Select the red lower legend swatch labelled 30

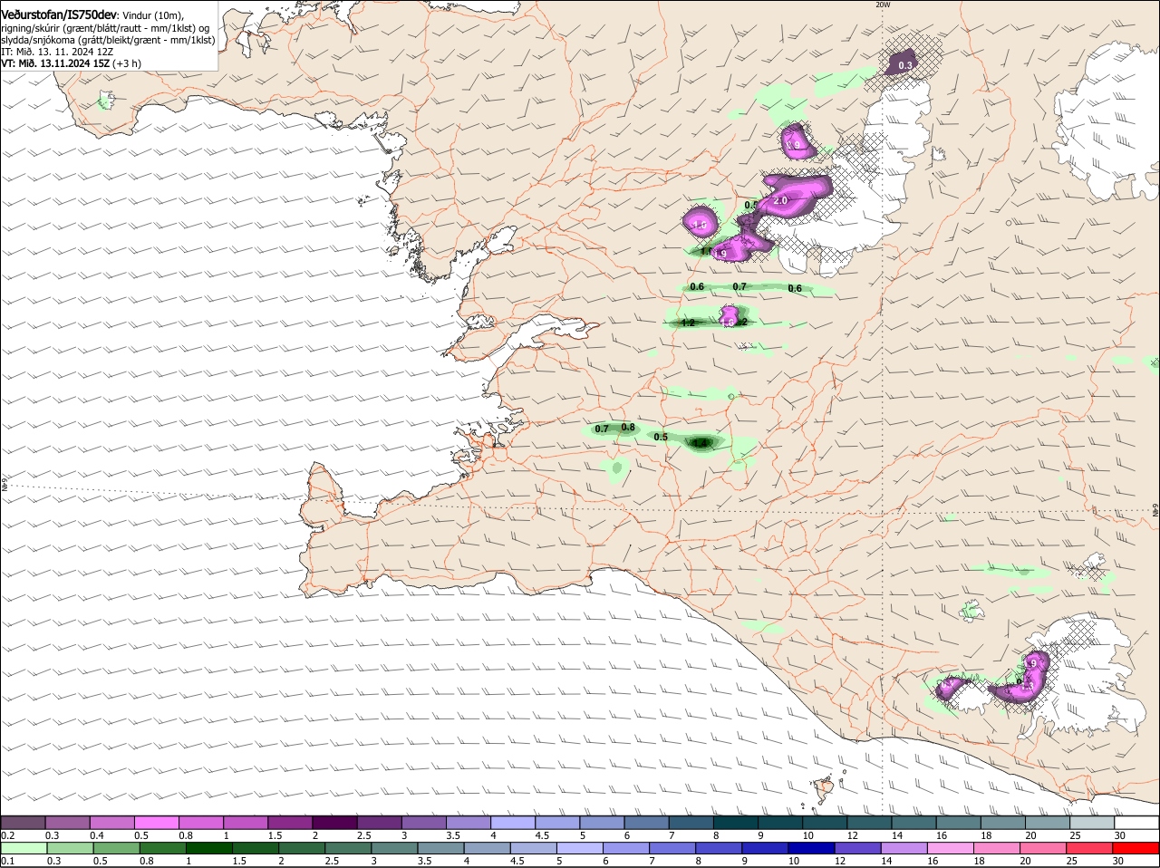click(1134, 849)
